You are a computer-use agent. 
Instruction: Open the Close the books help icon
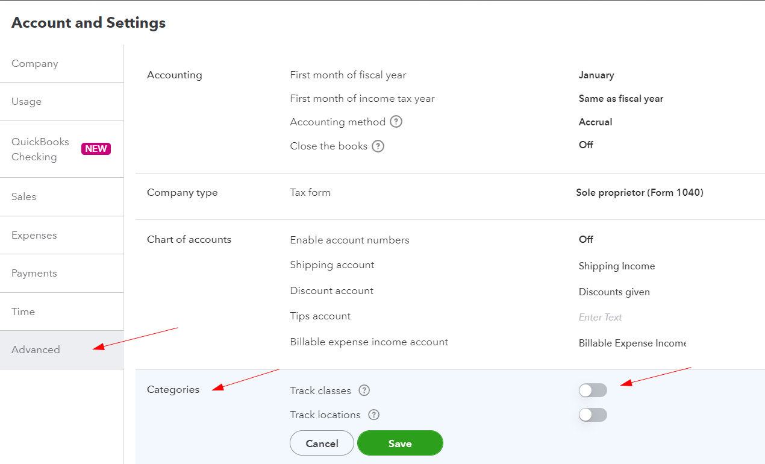(378, 146)
